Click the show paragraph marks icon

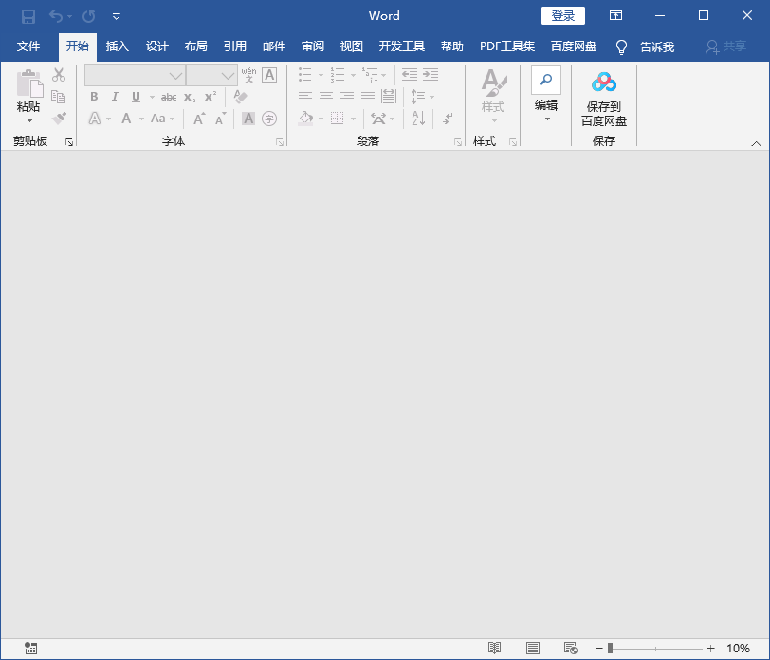447,119
